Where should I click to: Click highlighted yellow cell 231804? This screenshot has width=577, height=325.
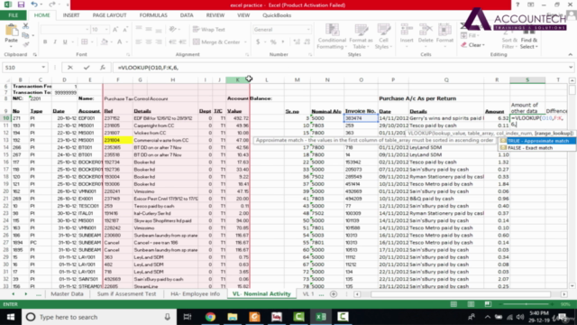click(x=118, y=140)
